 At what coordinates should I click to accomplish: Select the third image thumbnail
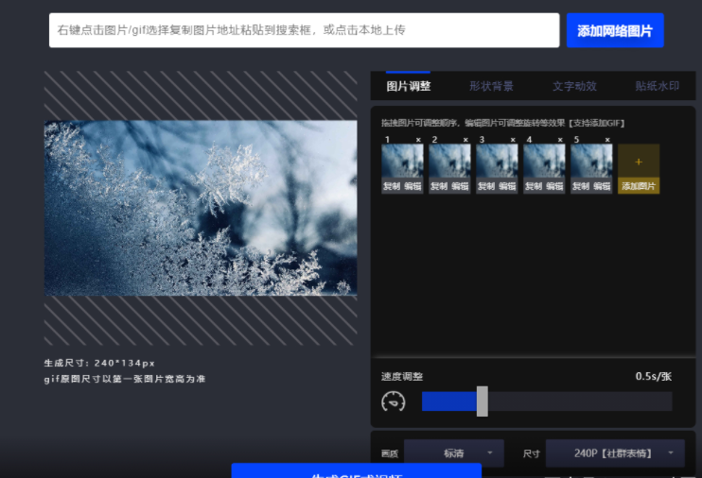pos(497,161)
